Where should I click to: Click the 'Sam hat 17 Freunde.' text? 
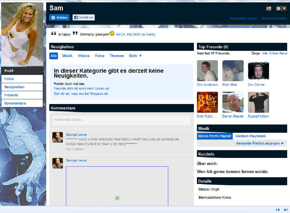pyautogui.click(x=214, y=53)
